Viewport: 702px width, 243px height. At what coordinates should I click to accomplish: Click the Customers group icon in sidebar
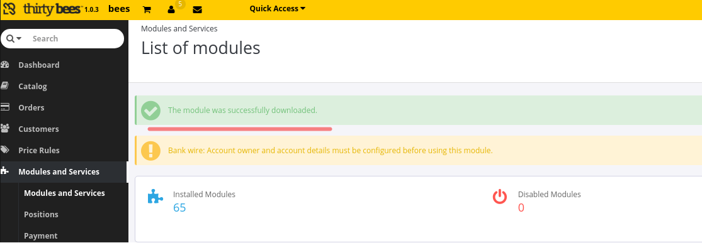pyautogui.click(x=5, y=129)
